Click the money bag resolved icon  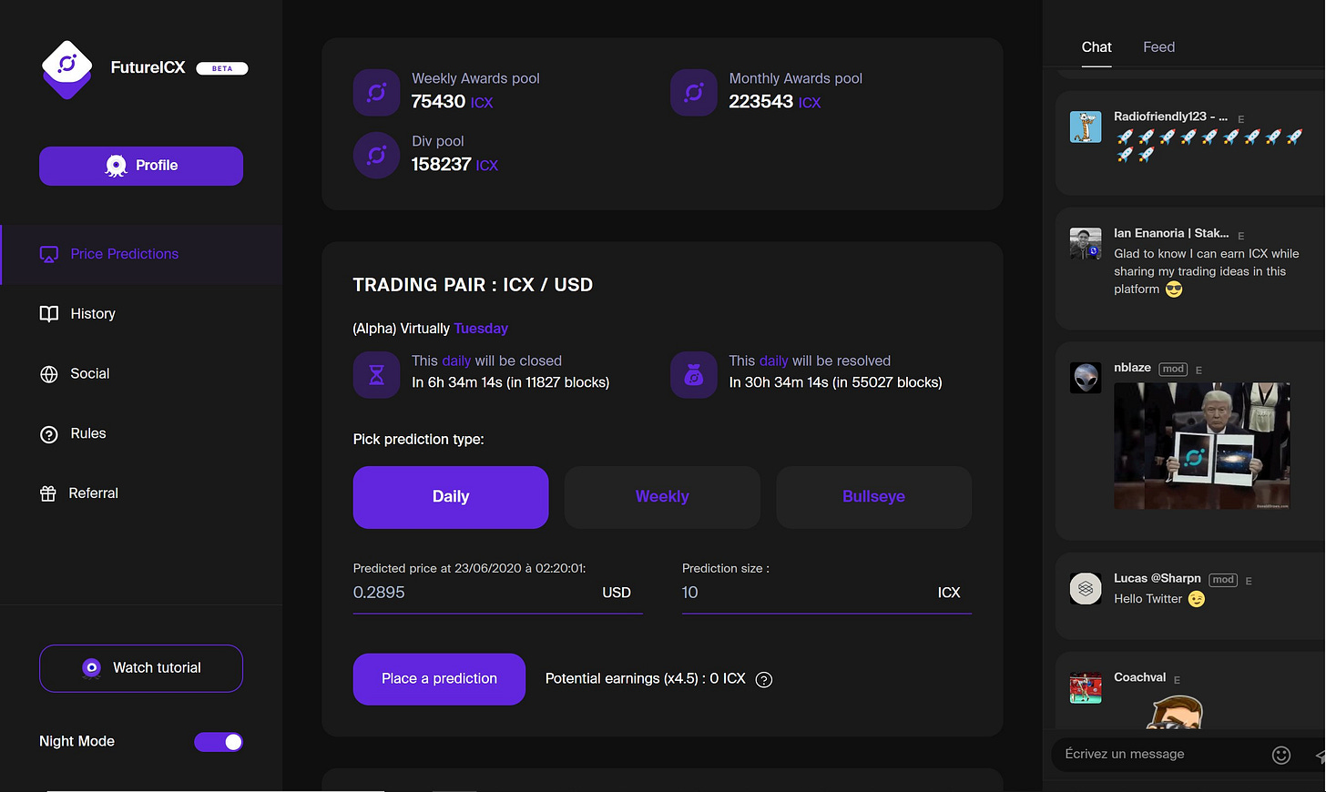pos(694,375)
